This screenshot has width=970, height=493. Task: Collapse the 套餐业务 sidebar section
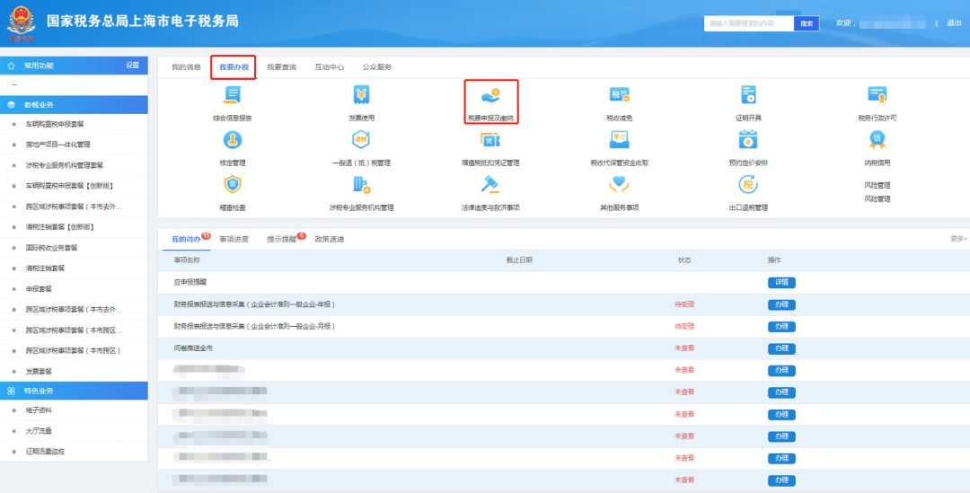click(x=74, y=104)
